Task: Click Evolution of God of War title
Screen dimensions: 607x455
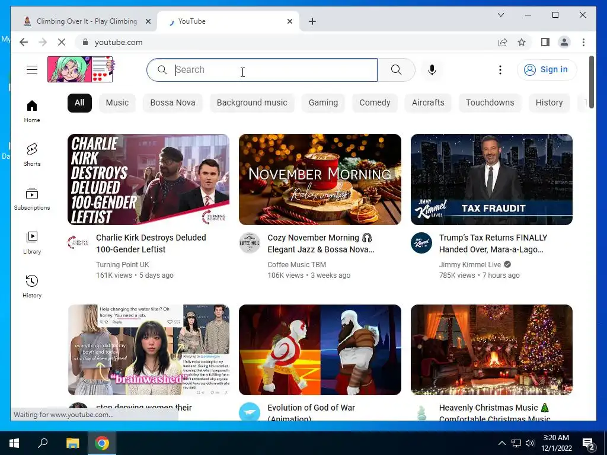Action: coord(311,412)
